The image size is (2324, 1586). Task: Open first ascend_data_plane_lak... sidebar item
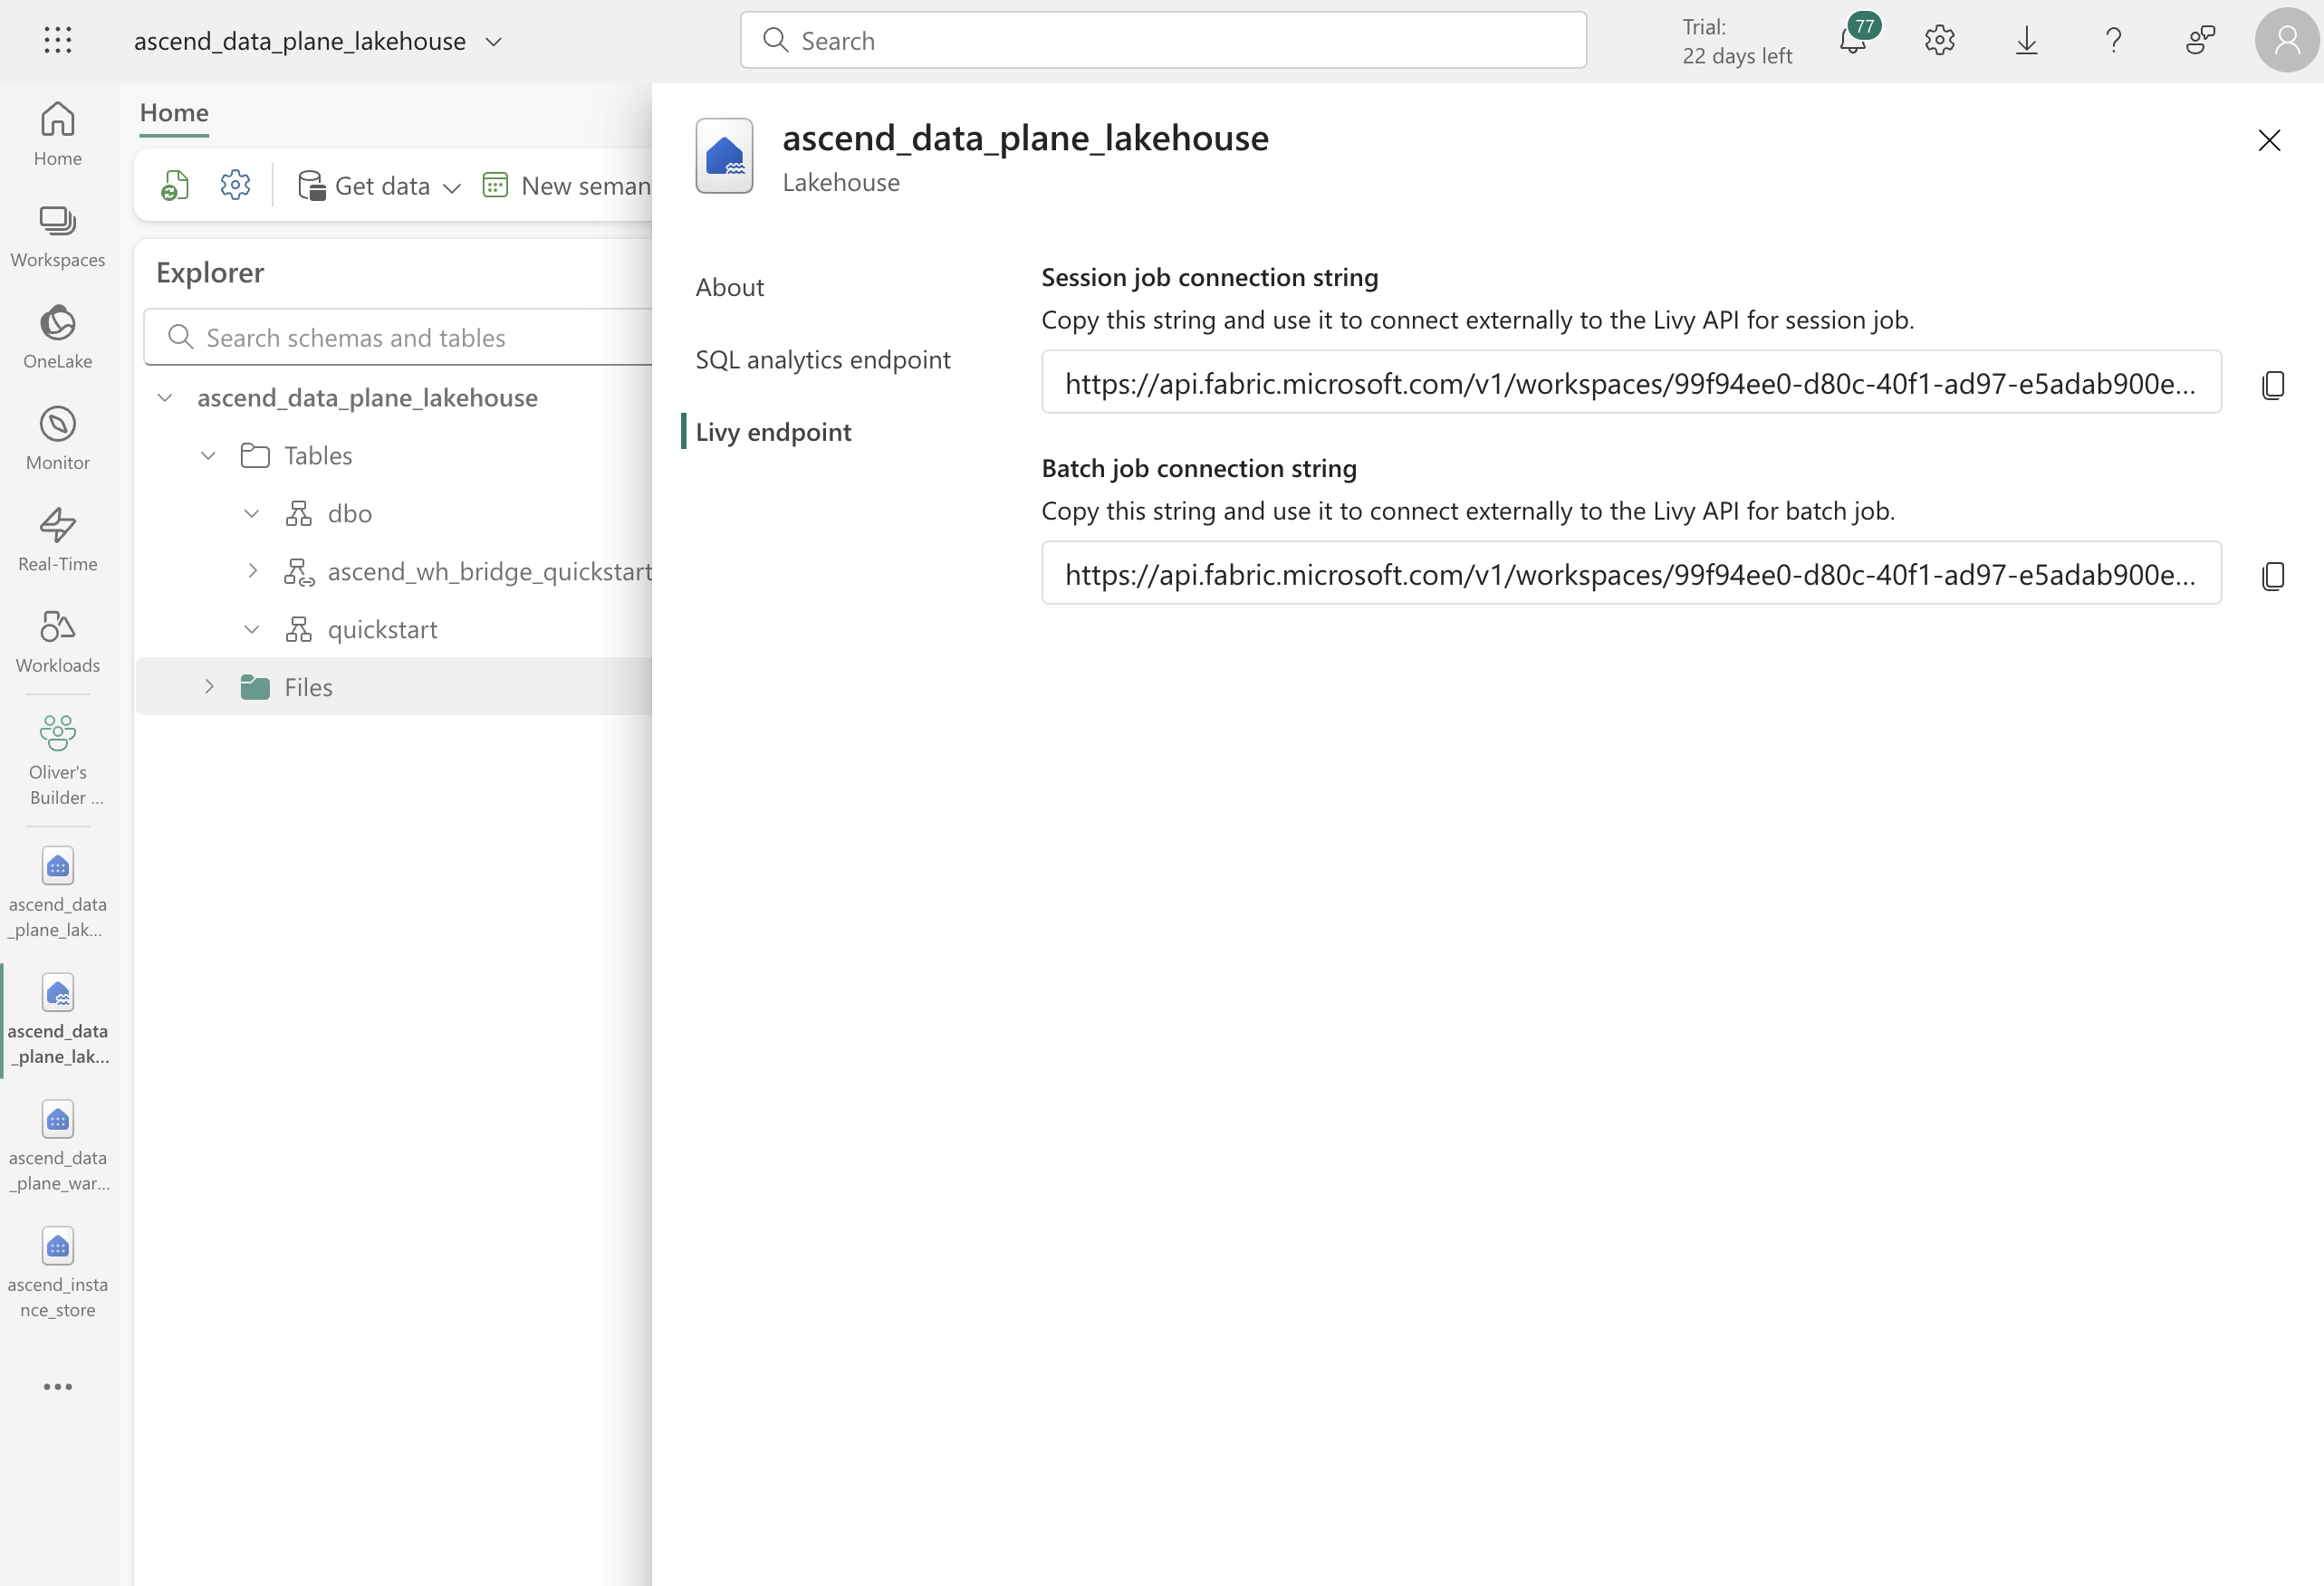[58, 893]
